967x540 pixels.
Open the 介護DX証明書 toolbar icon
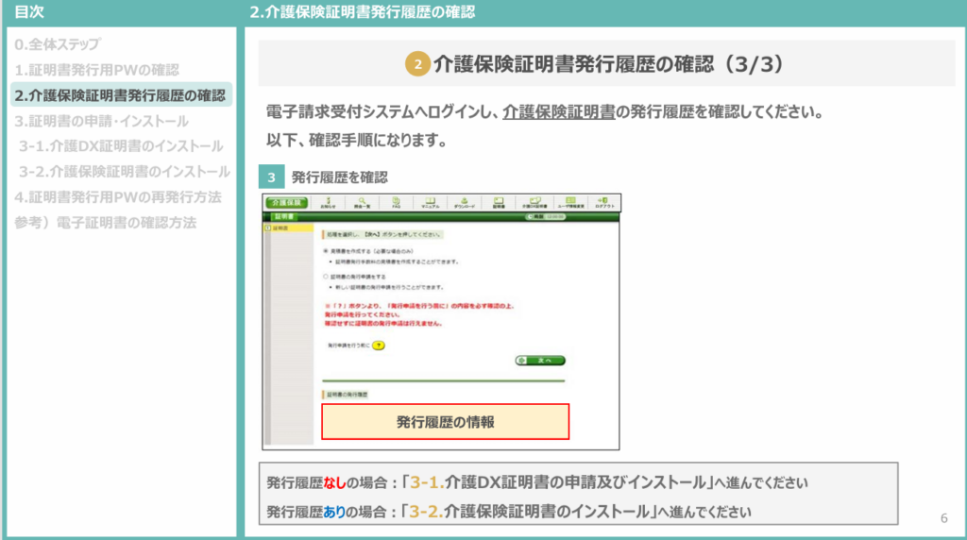coord(534,203)
